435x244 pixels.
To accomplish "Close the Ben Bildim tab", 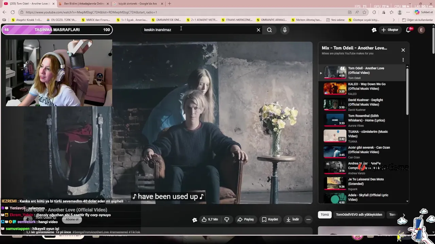I will [108, 4].
